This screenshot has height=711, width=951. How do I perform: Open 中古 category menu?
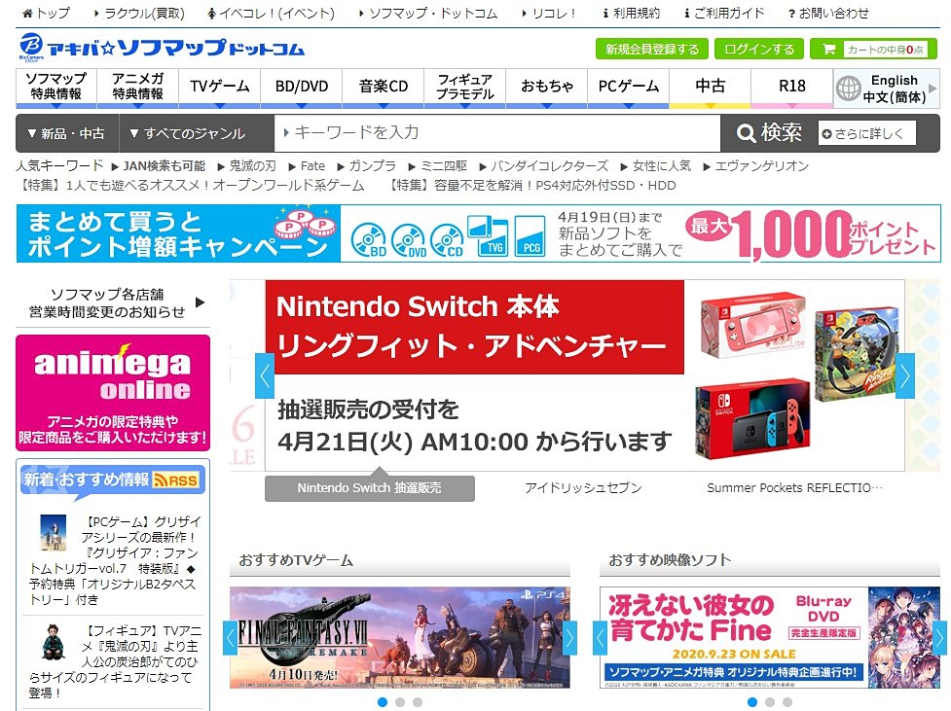point(711,87)
